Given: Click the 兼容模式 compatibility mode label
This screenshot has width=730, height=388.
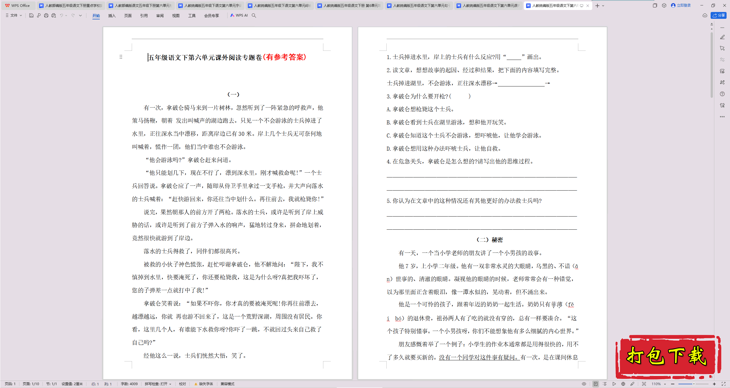Looking at the screenshot, I should tap(227, 384).
